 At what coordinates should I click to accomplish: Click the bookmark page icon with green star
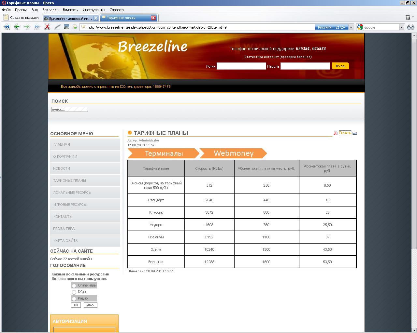(x=75, y=27)
